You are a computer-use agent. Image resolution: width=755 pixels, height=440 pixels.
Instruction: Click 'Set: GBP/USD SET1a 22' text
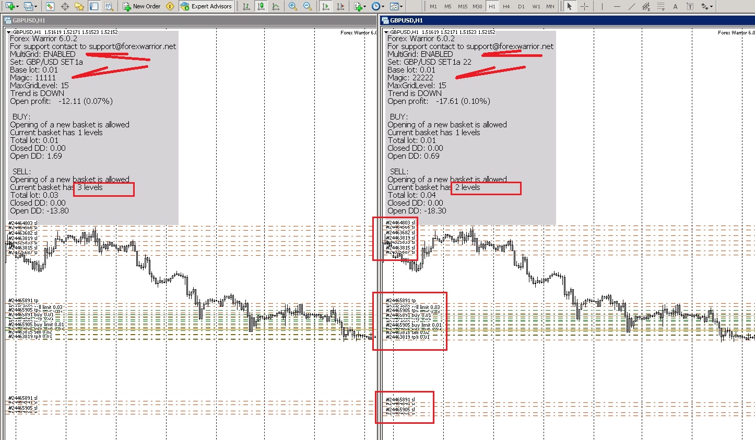(429, 62)
